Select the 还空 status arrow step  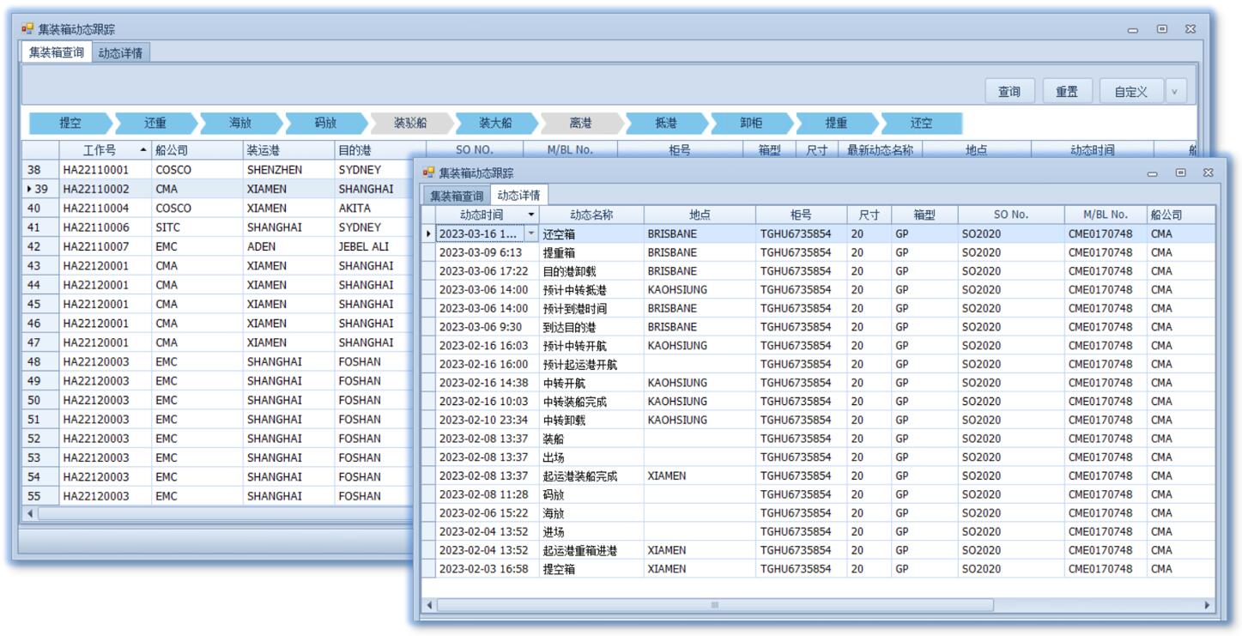pos(921,123)
